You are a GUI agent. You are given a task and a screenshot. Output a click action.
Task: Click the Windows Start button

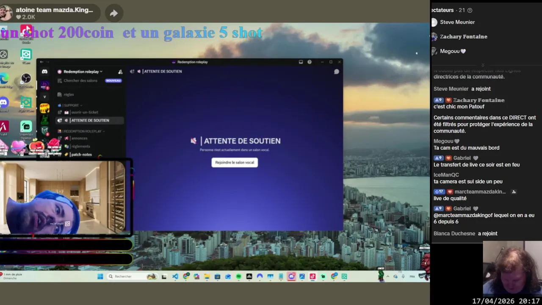tap(100, 277)
